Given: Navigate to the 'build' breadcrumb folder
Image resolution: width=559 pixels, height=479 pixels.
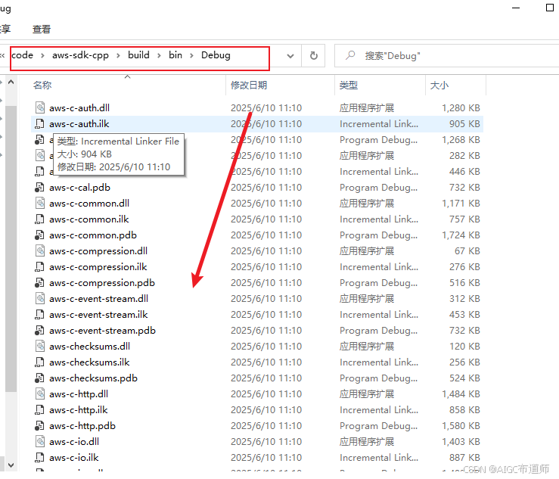Looking at the screenshot, I should [138, 55].
